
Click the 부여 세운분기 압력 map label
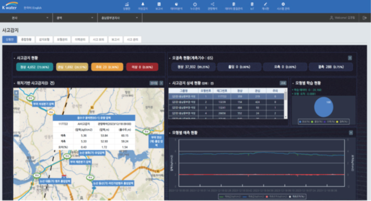(80, 162)
